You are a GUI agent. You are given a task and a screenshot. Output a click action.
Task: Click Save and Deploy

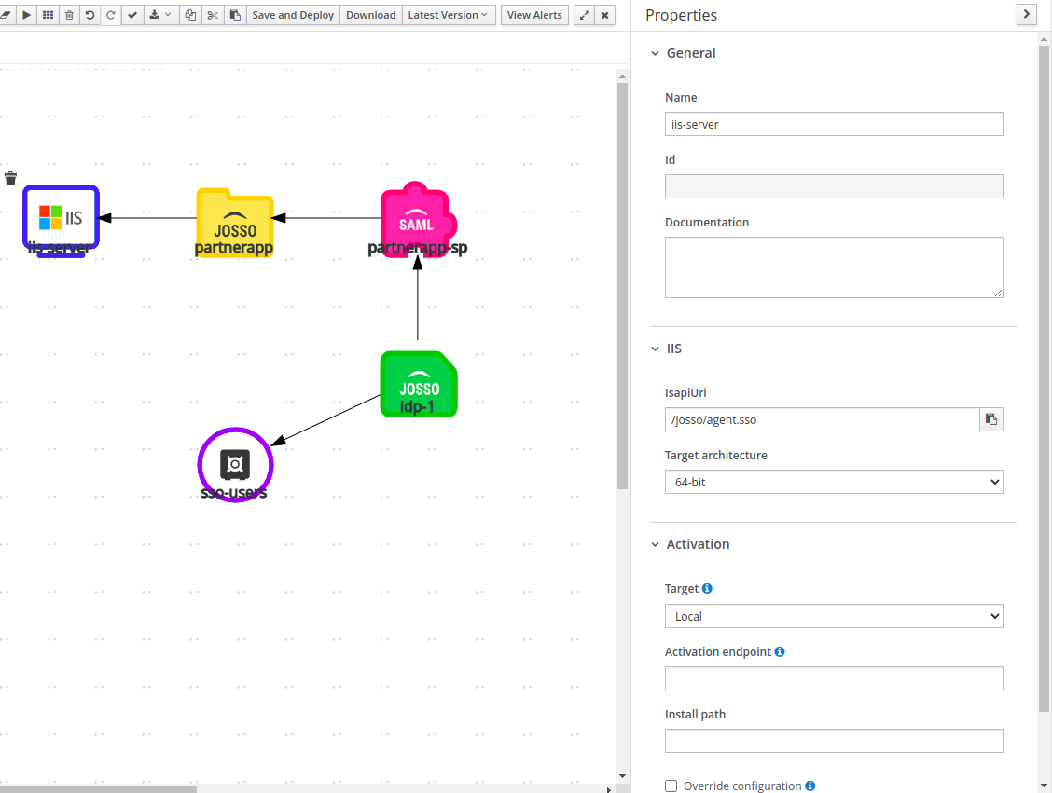[x=293, y=15]
